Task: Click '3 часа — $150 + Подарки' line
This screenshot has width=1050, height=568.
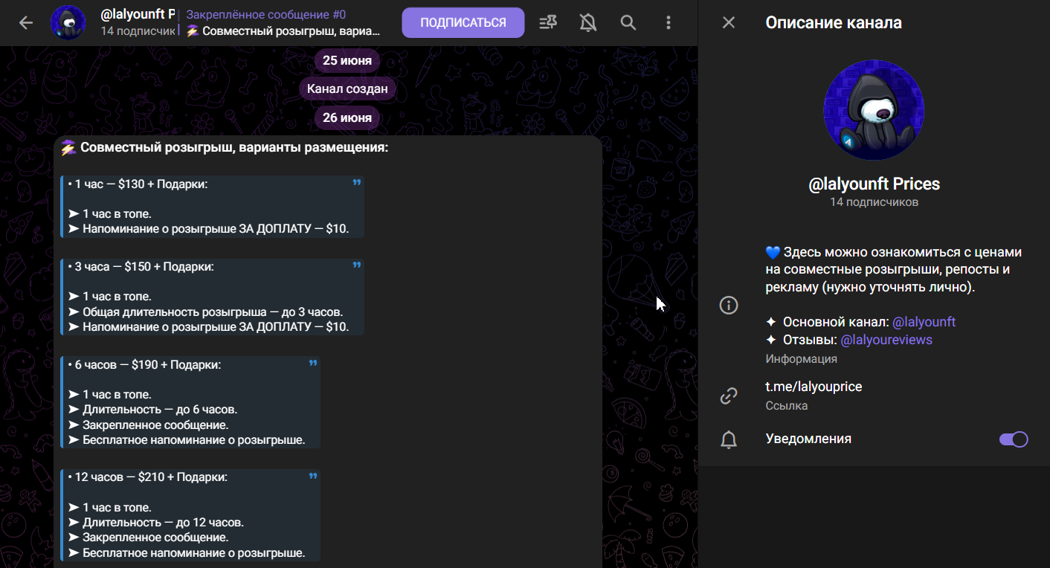Action: [141, 266]
